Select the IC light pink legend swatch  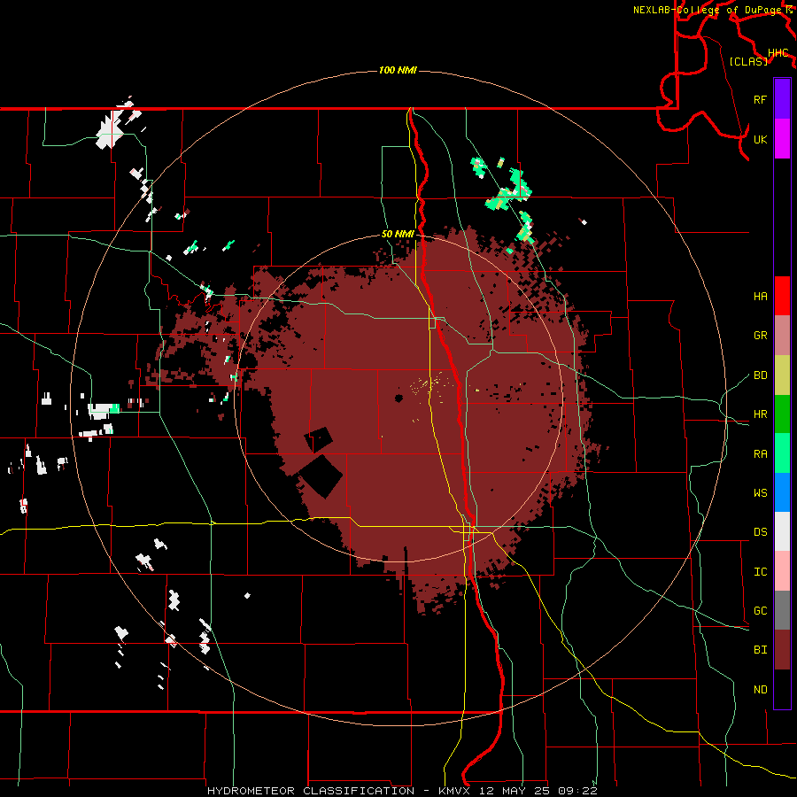[x=782, y=571]
